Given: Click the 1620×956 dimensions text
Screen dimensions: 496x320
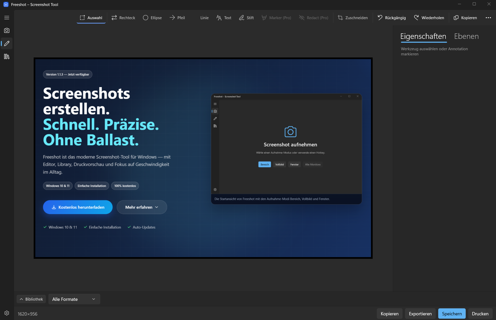Looking at the screenshot, I should 27,314.
